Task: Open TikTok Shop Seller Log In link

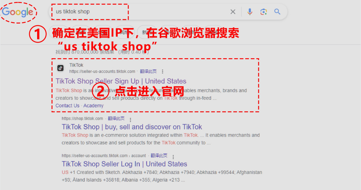Action: tap(124, 164)
